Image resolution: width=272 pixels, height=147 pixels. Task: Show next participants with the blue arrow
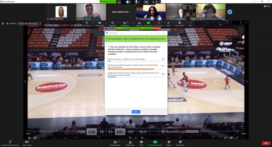point(230,12)
